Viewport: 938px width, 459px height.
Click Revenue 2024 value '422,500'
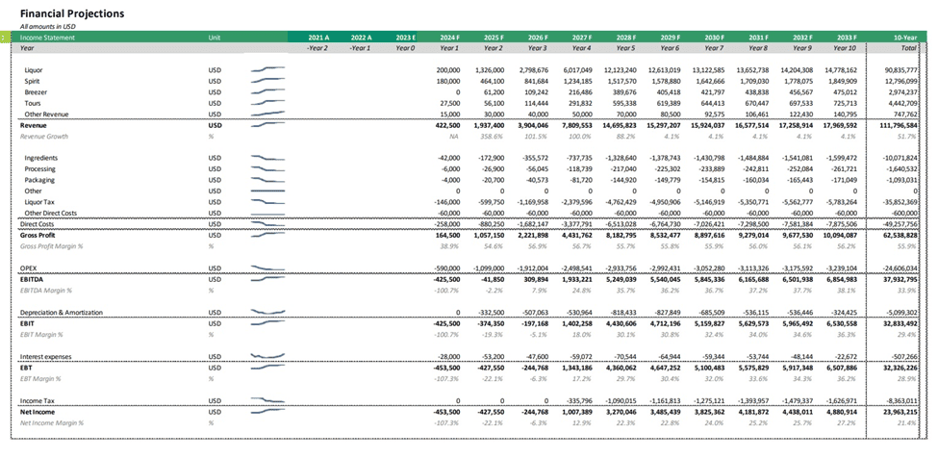coord(448,125)
